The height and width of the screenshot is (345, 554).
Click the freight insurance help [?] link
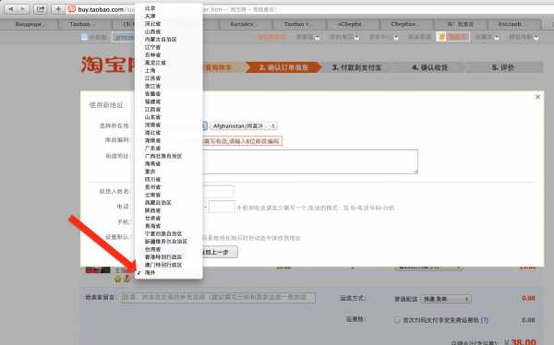(x=484, y=320)
